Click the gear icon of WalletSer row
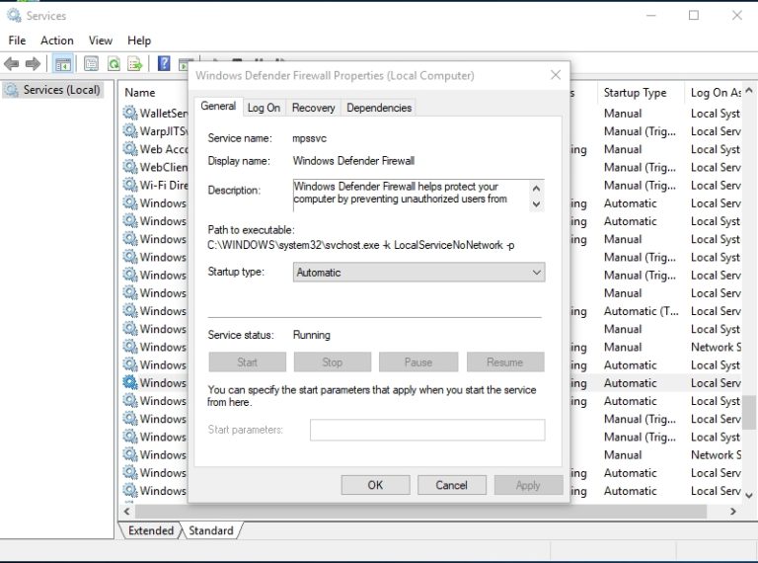Viewport: 758px width, 563px height. pos(129,113)
